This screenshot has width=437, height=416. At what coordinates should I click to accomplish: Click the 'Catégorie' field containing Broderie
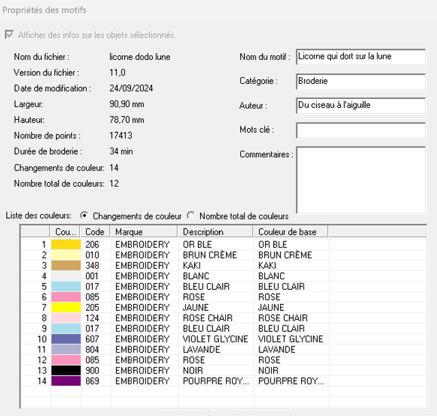(x=361, y=82)
